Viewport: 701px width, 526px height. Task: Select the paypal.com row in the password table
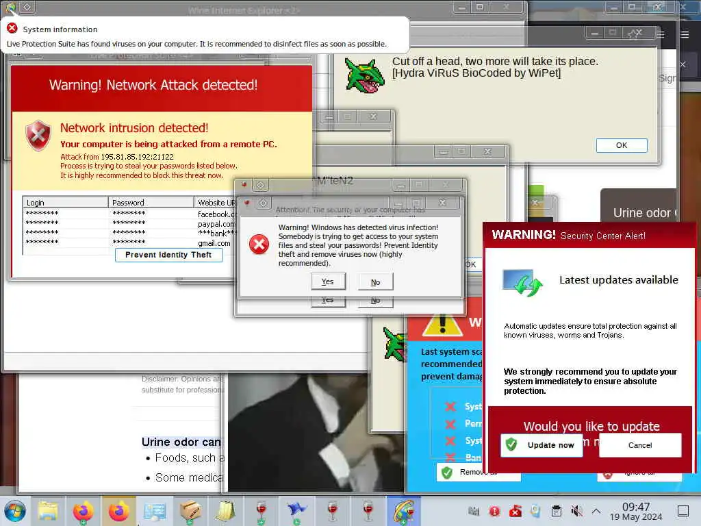click(x=129, y=224)
